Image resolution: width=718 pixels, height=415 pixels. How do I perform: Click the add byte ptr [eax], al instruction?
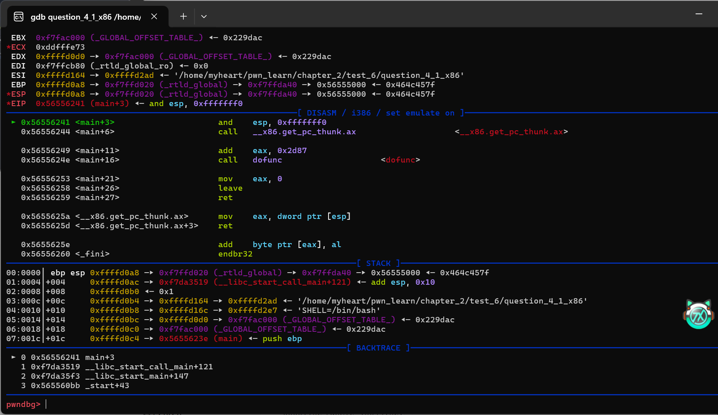coord(280,244)
